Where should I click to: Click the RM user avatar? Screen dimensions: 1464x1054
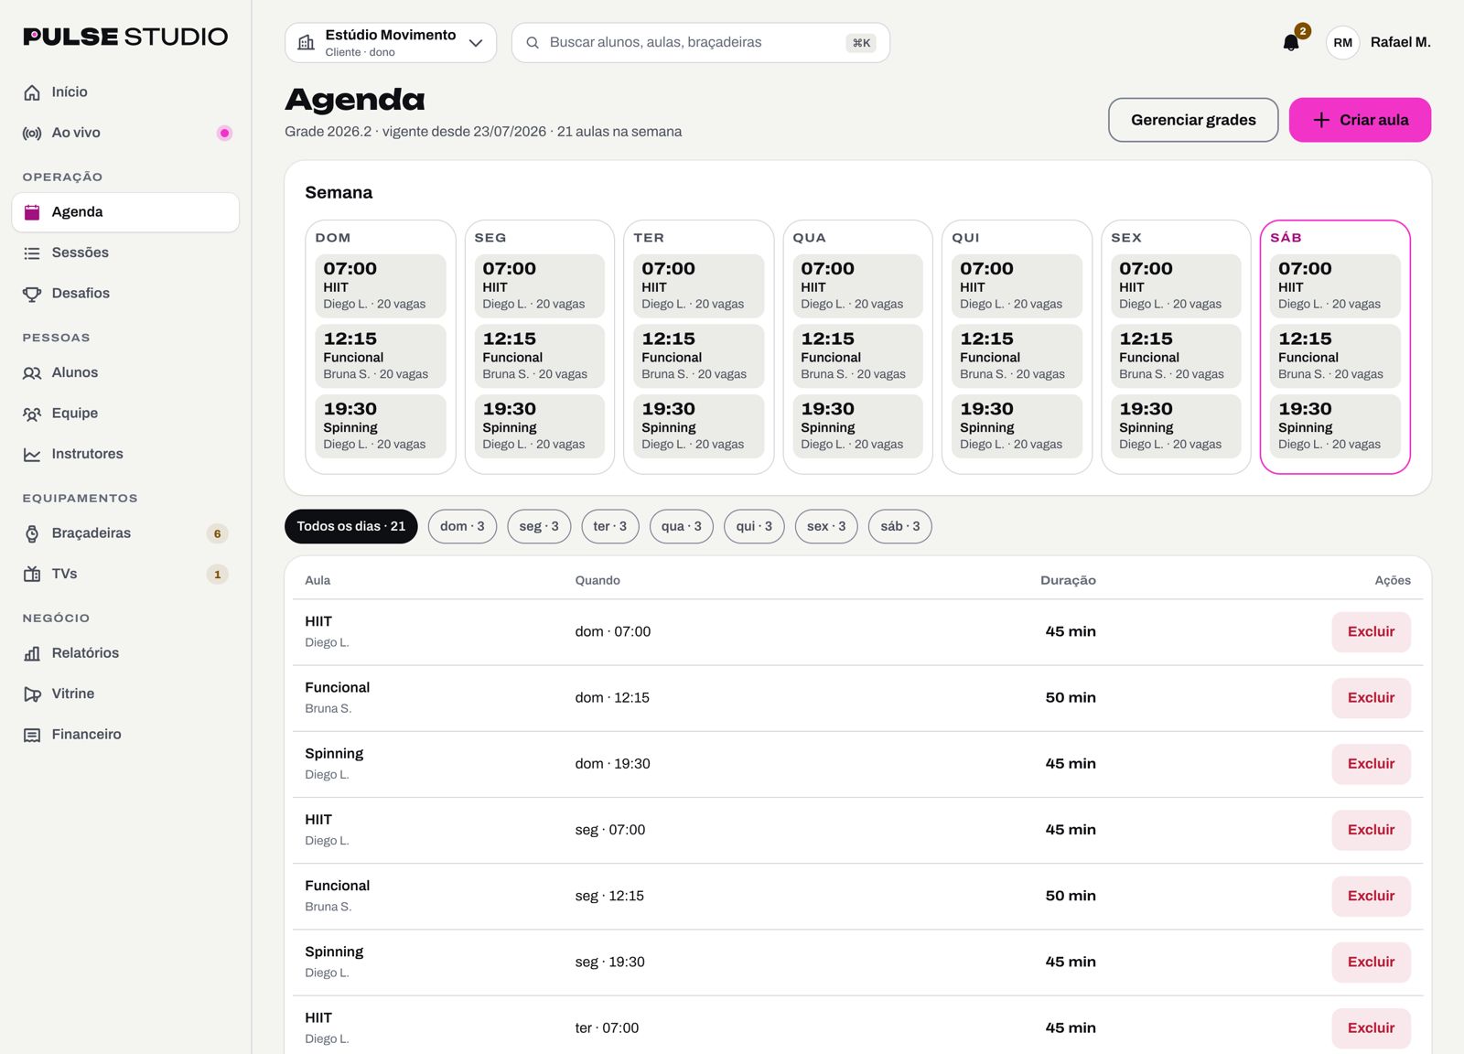coord(1342,43)
